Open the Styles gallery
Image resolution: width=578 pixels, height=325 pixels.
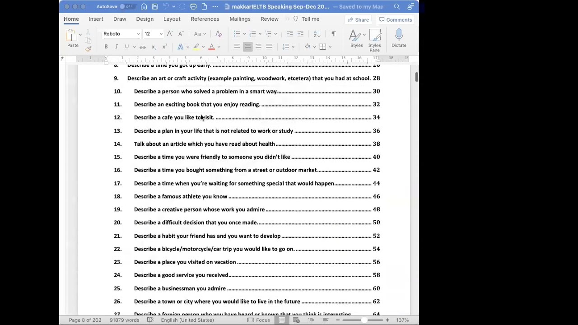356,39
